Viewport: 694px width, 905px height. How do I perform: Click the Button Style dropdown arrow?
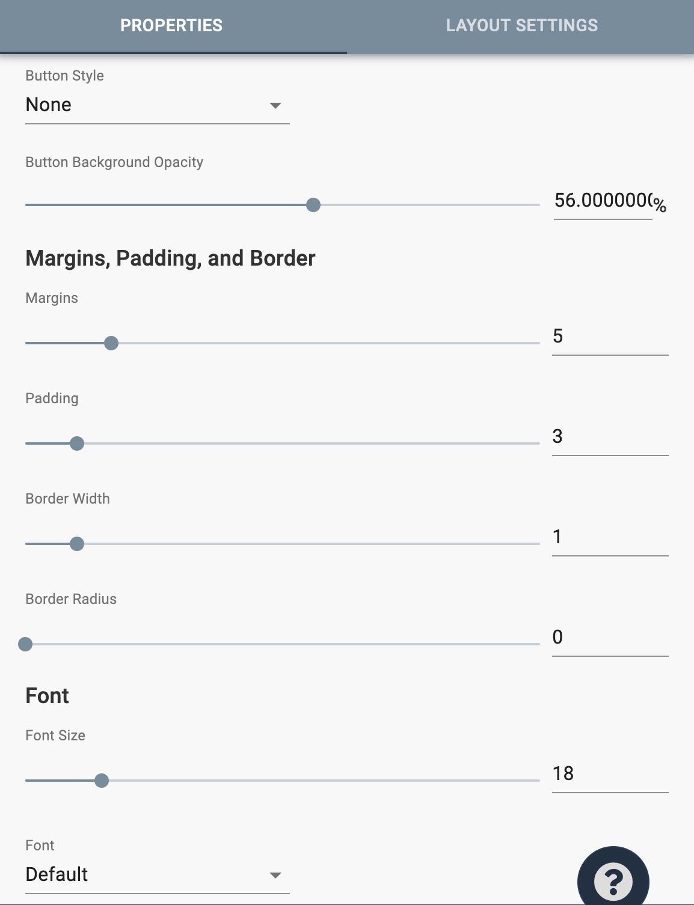click(275, 106)
